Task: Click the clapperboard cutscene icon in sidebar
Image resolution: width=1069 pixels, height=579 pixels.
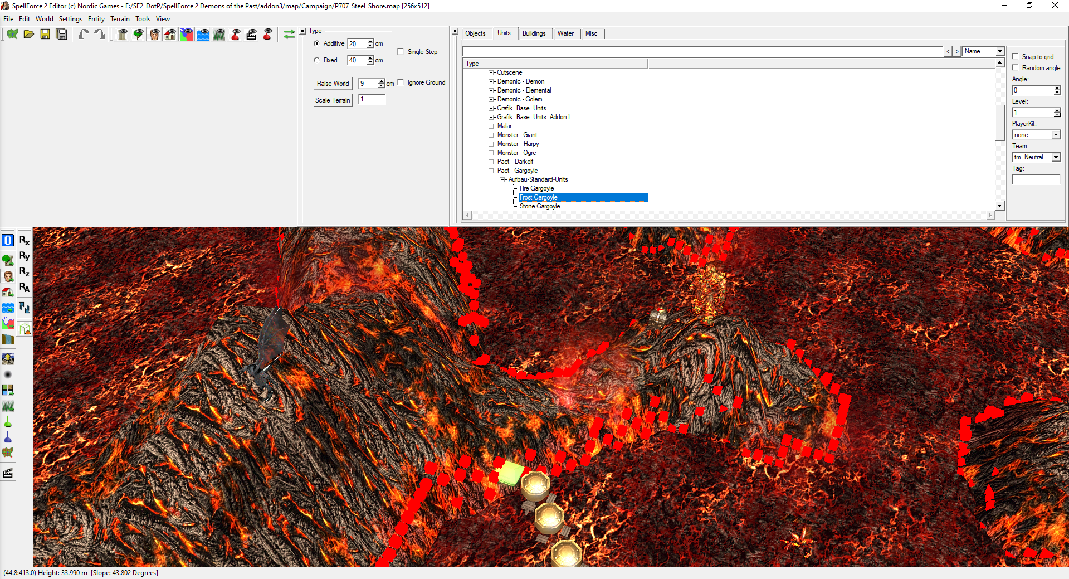Action: (8, 473)
